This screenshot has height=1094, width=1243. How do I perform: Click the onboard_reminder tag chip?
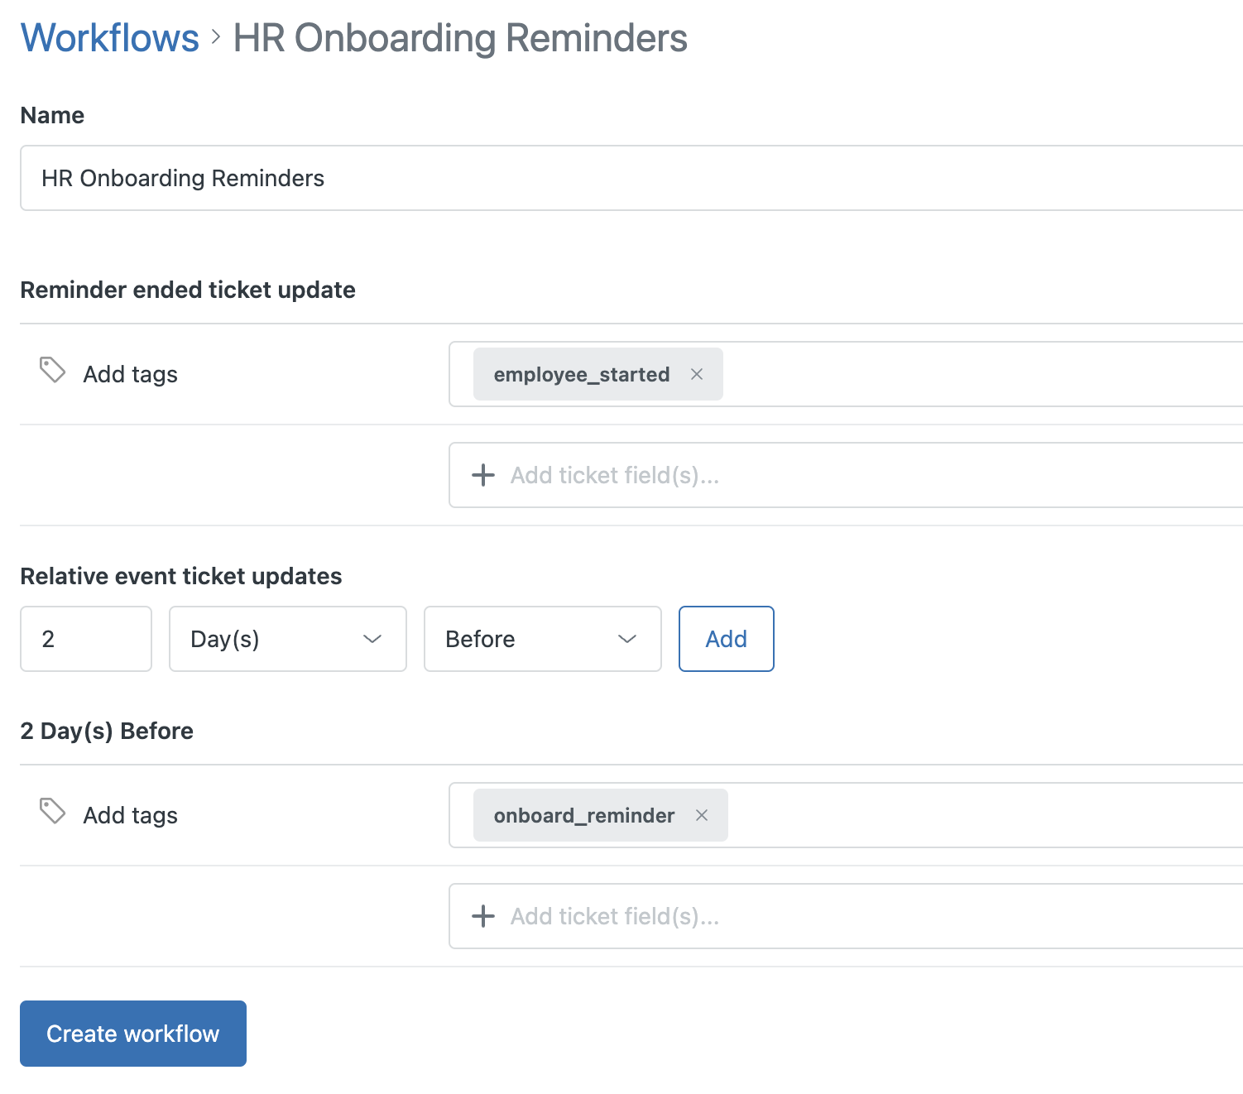(601, 815)
